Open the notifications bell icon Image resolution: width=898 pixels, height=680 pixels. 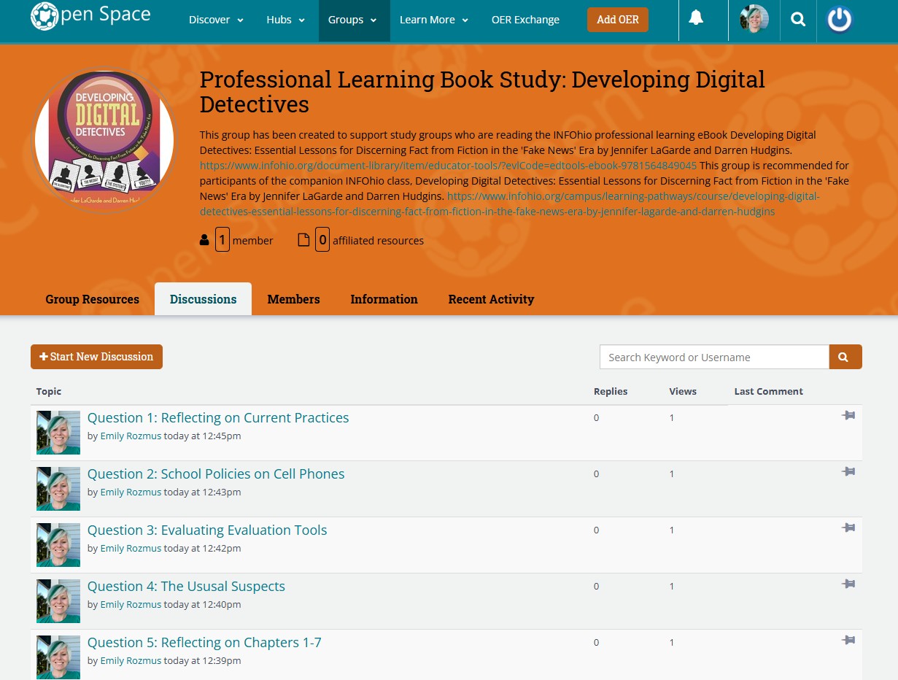click(x=696, y=19)
